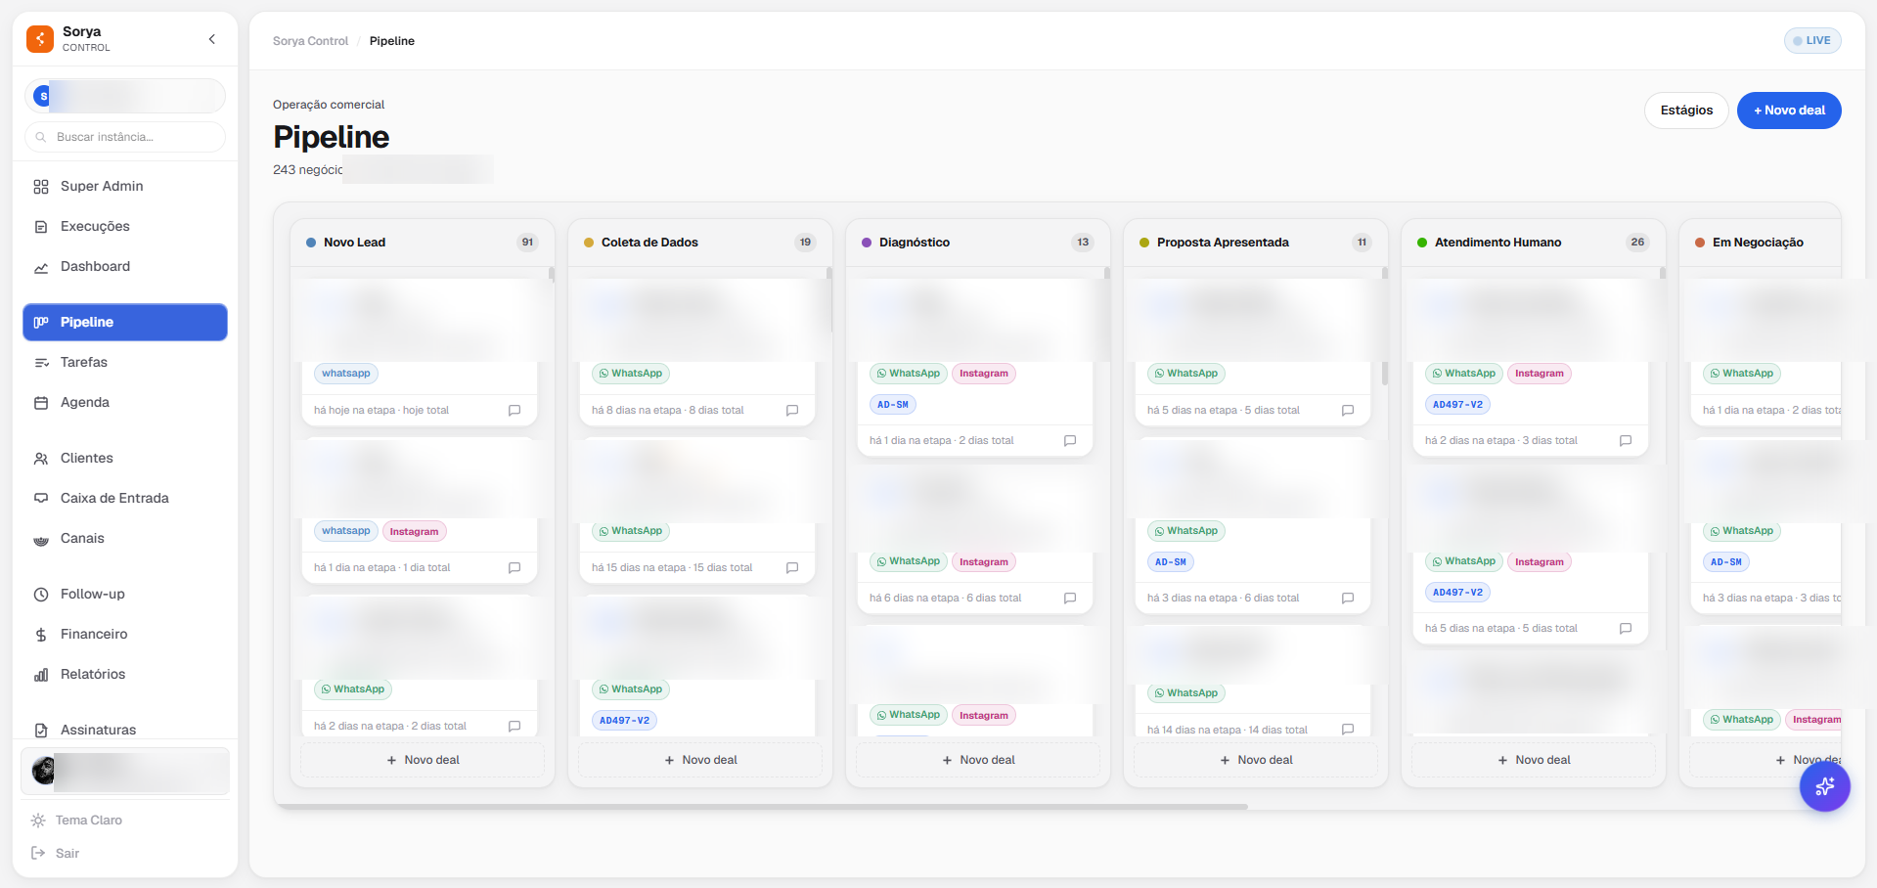This screenshot has width=1877, height=888.
Task: Add Novo deal in Coleta de Dados column
Action: pos(700,760)
